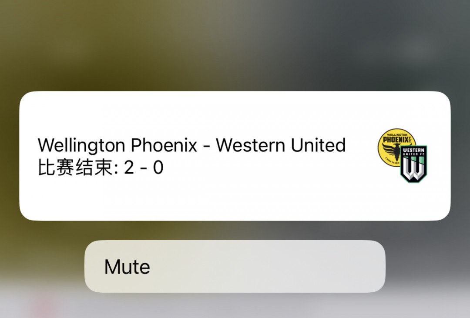Tap the home score digit 2

pos(128,167)
